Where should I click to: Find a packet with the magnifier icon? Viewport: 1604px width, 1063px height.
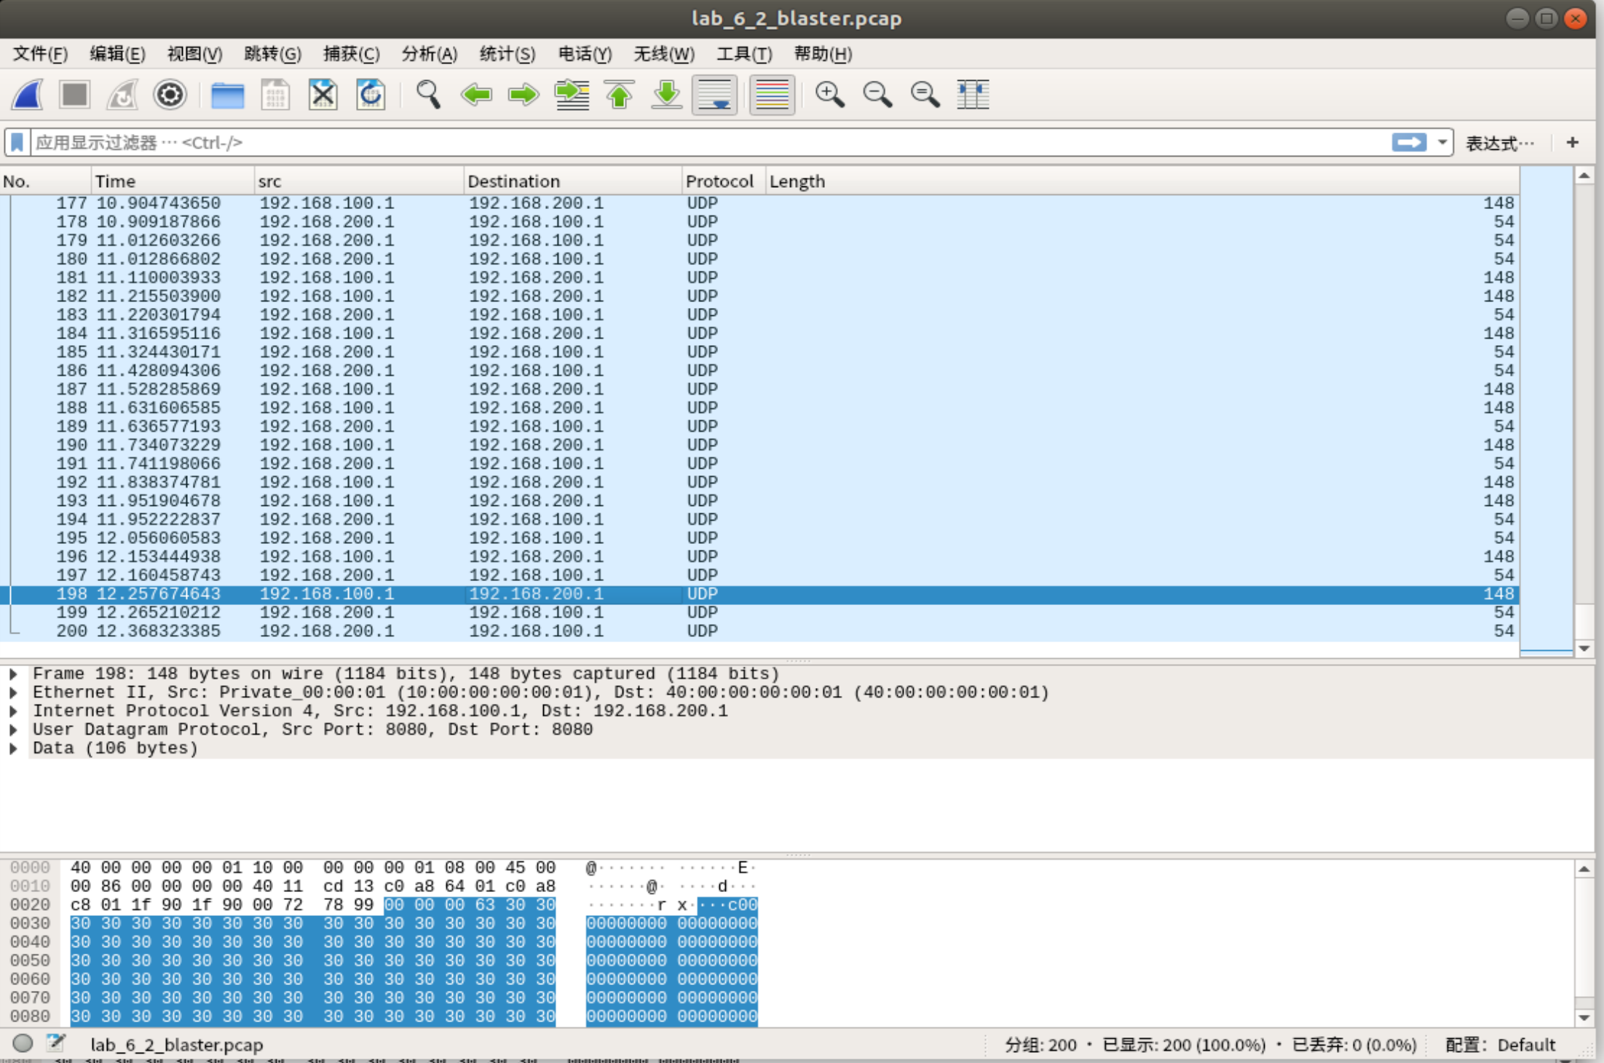[x=428, y=95]
